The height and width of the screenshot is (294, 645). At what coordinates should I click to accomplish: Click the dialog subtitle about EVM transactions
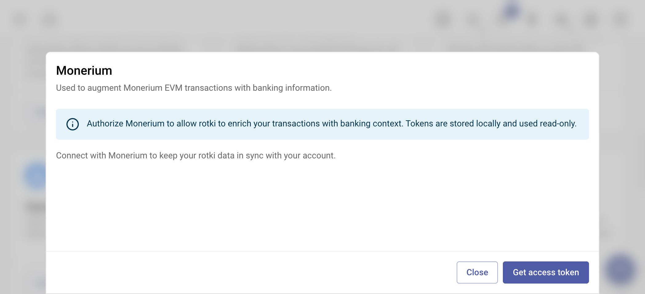194,88
